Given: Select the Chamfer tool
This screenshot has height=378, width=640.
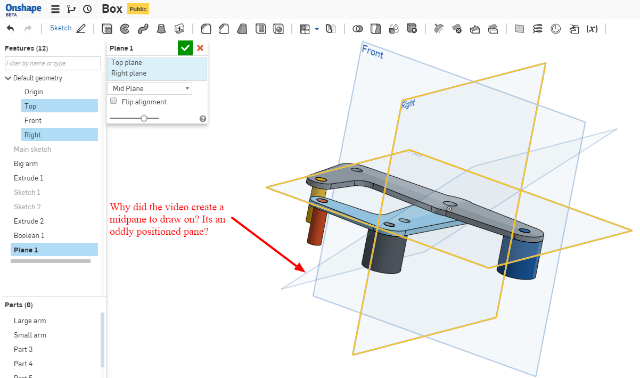Looking at the screenshot, I should point(224,29).
